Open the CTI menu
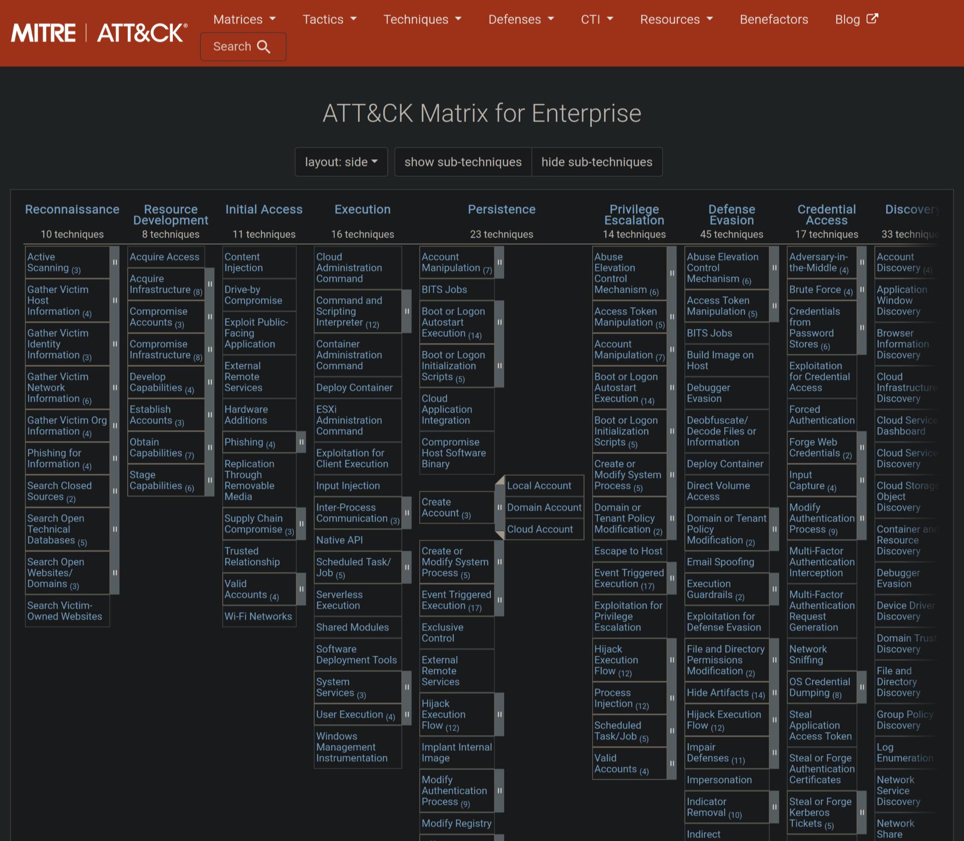The height and width of the screenshot is (841, 964). coord(597,19)
